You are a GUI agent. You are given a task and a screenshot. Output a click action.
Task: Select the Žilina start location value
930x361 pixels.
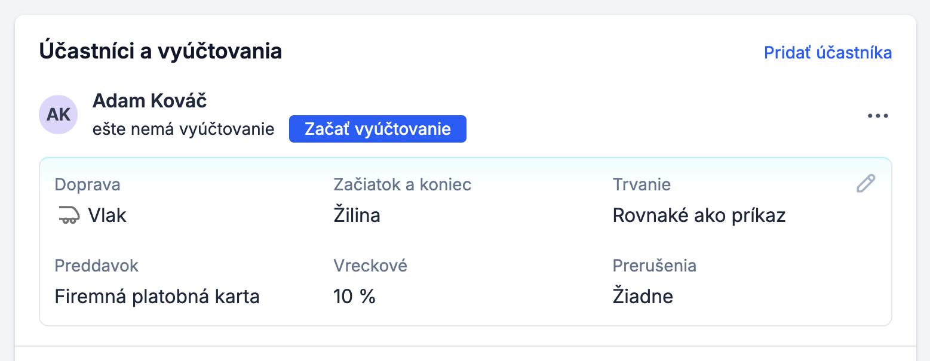click(x=356, y=215)
